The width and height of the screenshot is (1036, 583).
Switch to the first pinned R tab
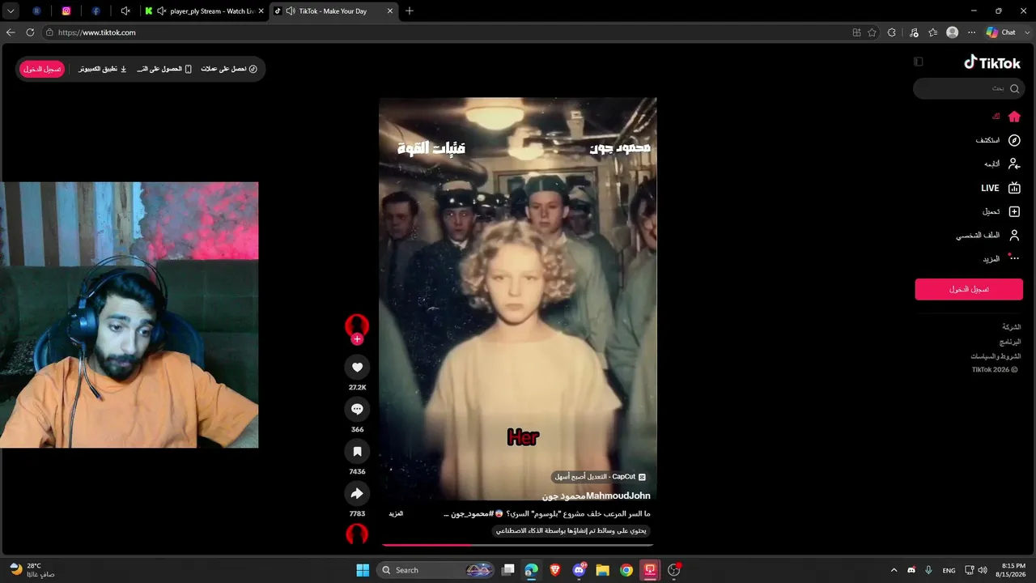point(36,11)
